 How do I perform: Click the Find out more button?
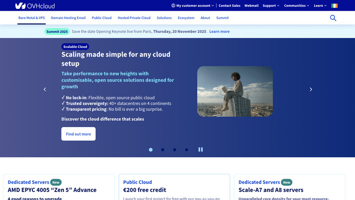click(78, 134)
